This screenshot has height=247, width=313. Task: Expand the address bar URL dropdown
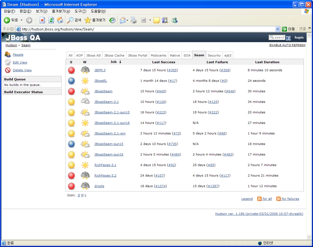(x=278, y=29)
